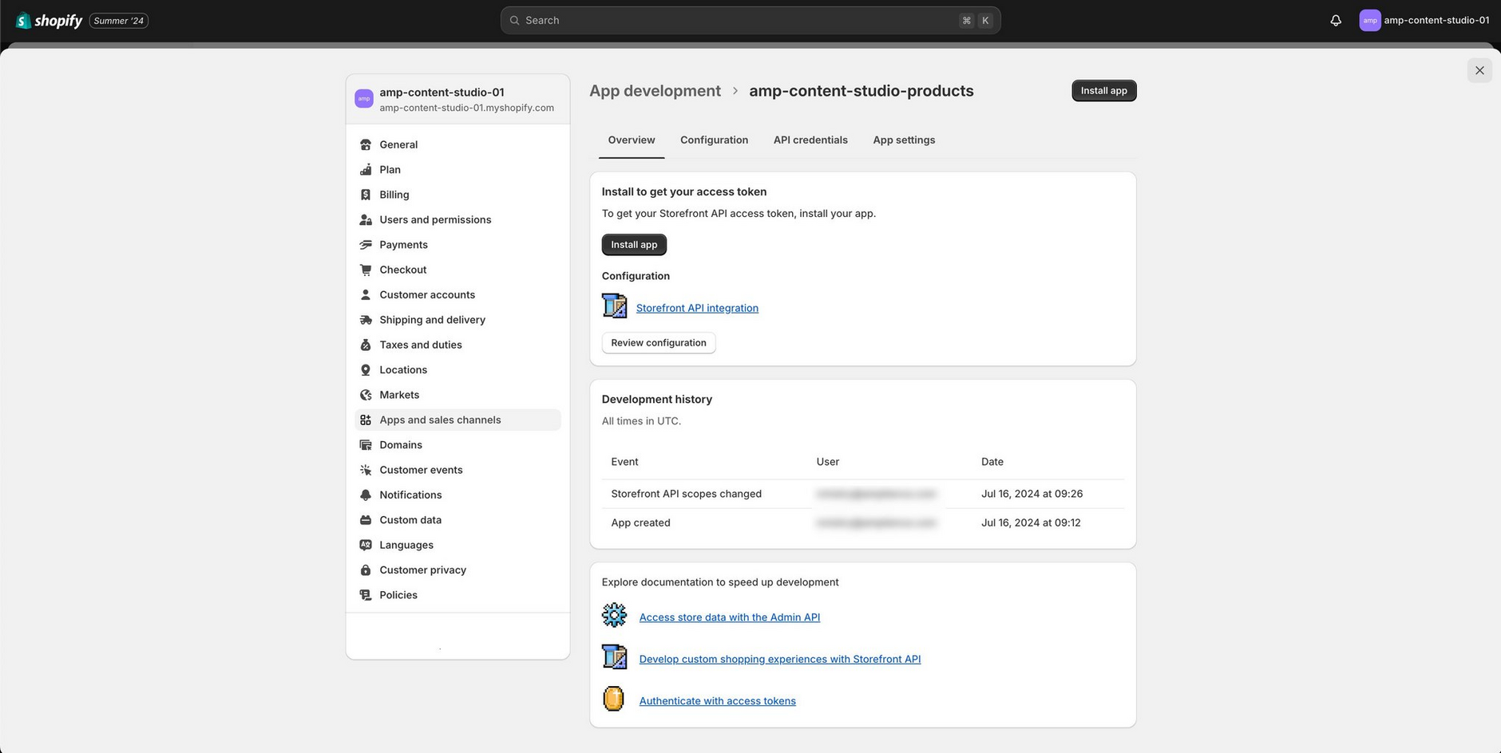Click Install app under access token card
The height and width of the screenshot is (753, 1501).
[634, 245]
